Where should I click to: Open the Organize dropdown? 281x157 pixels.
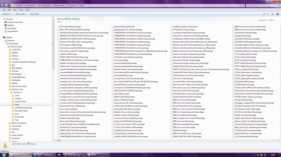pos(7,14)
